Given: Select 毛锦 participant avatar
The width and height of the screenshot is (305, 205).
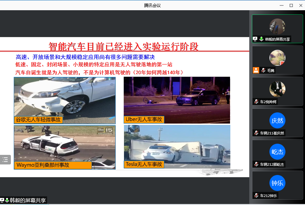Looking at the screenshot, I should click(x=277, y=58).
